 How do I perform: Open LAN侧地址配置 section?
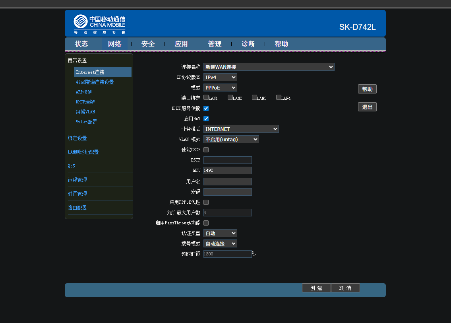pyautogui.click(x=83, y=152)
